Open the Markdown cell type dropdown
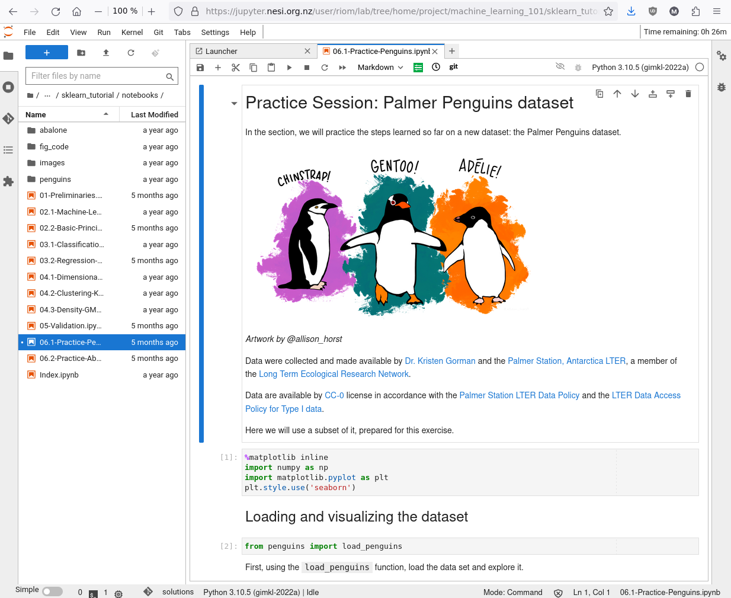This screenshot has width=731, height=598. tap(380, 67)
